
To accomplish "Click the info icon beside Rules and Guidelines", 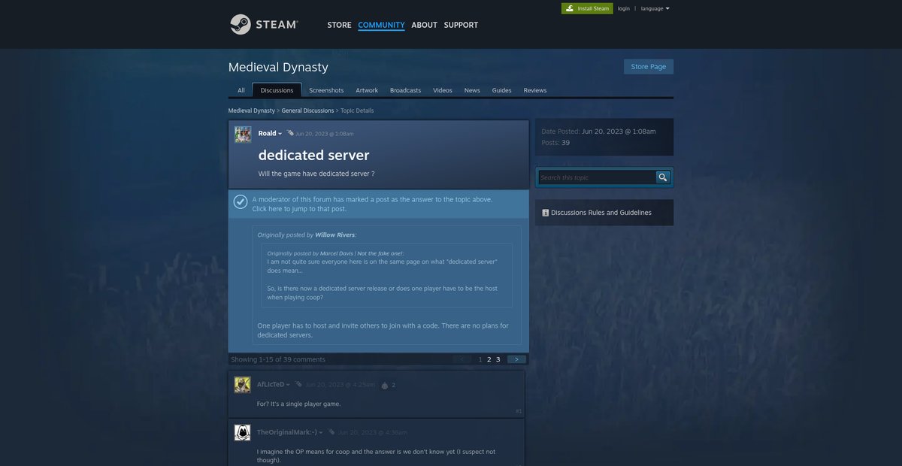I will 545,213.
